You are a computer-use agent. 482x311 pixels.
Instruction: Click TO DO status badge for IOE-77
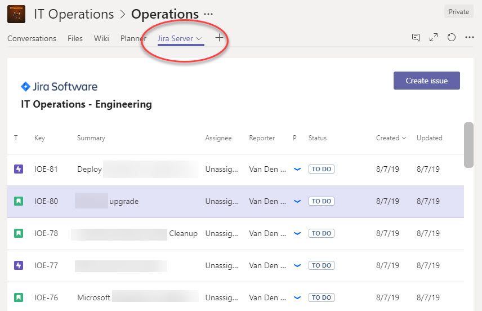click(322, 265)
